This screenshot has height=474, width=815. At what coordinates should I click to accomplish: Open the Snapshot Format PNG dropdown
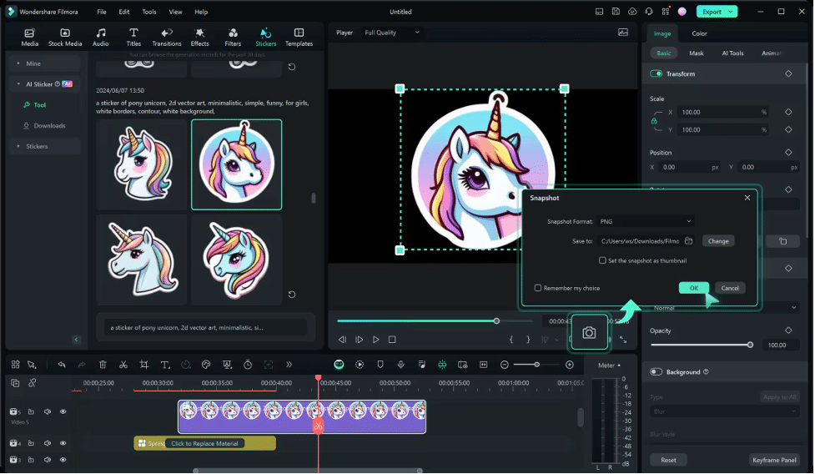[646, 221]
